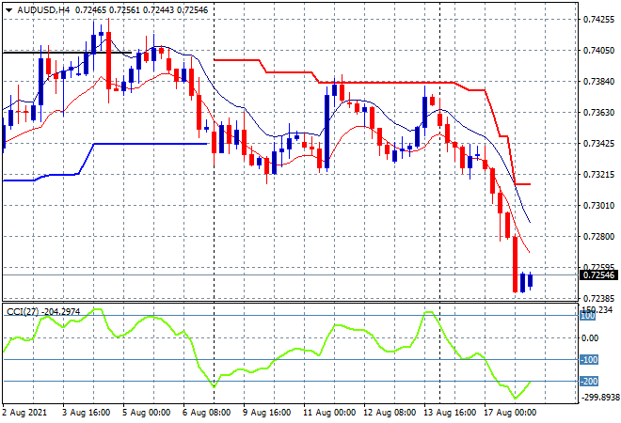The image size is (621, 423).
Task: Click the 0.73010 price axis label
Action: tap(599, 205)
